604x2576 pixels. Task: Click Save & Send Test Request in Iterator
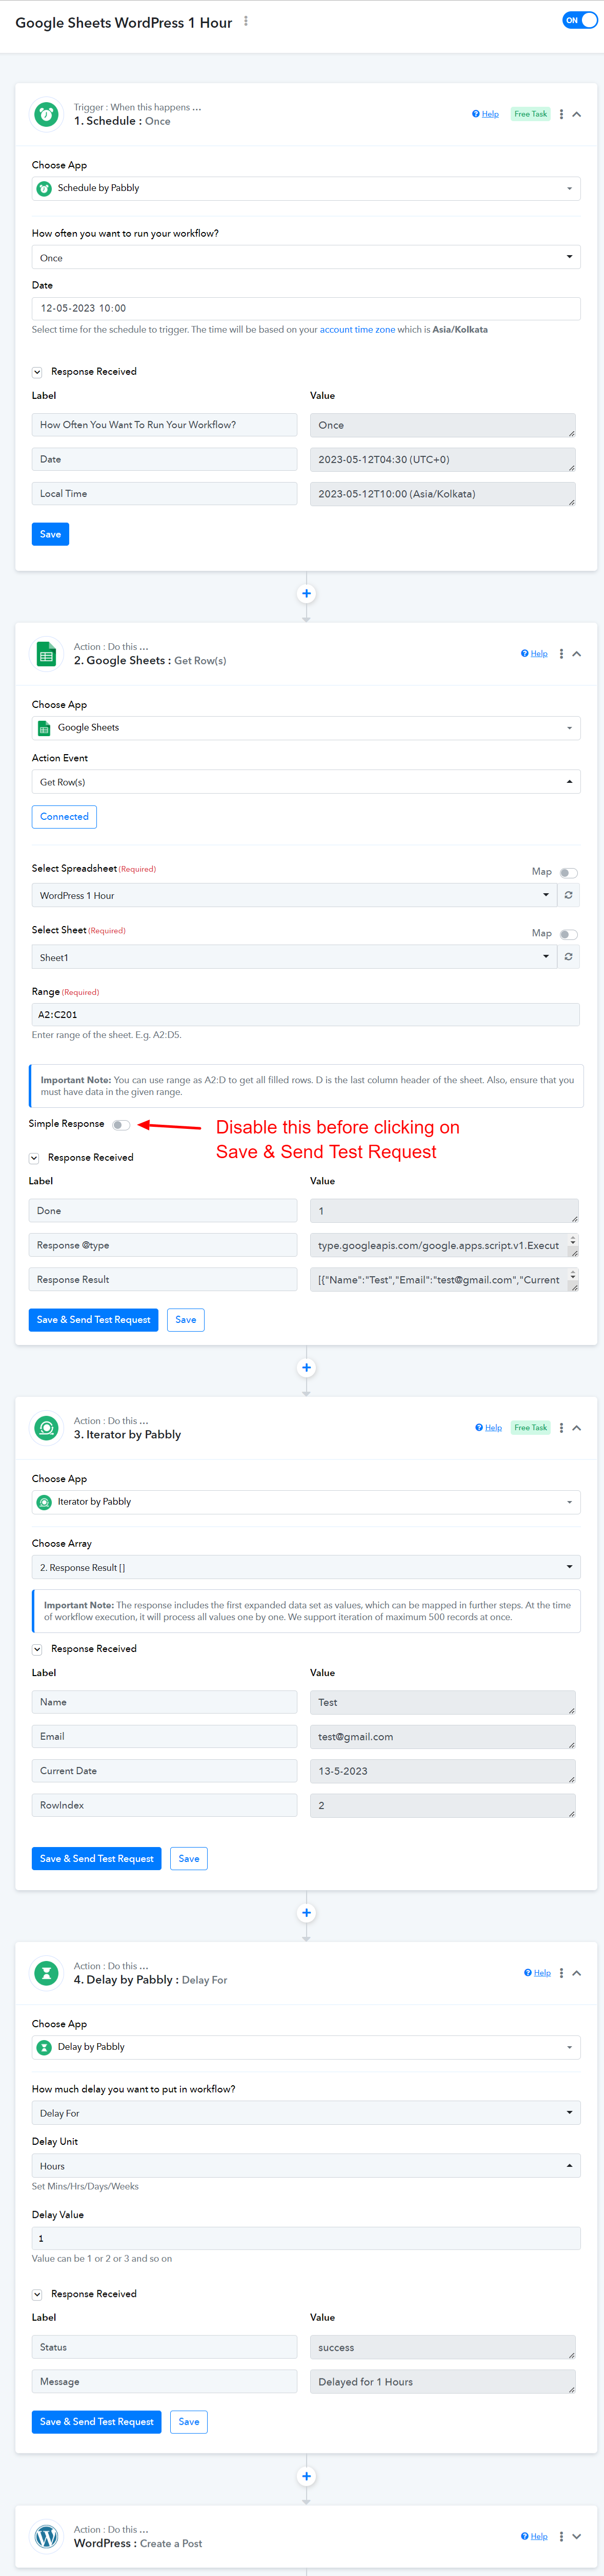pyautogui.click(x=97, y=1859)
